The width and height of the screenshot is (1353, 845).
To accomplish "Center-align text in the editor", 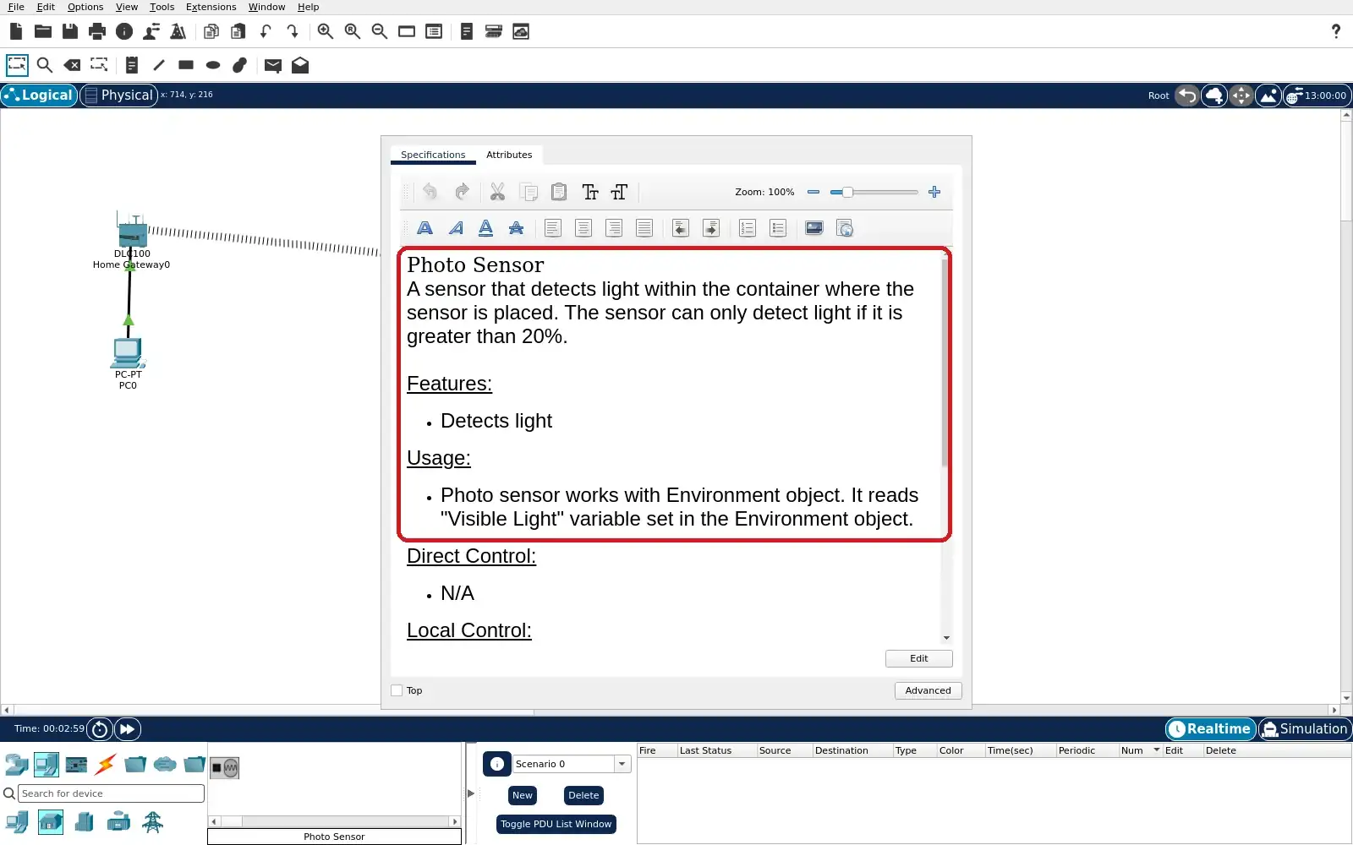I will tap(583, 228).
